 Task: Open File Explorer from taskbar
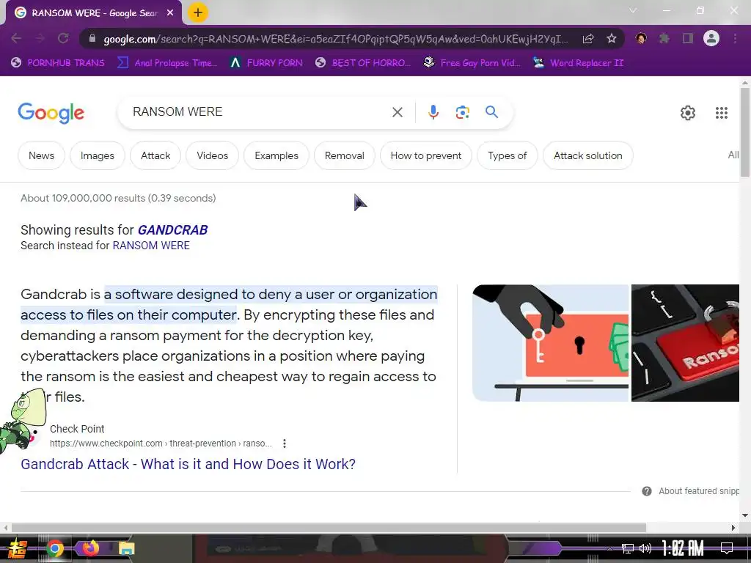[127, 548]
